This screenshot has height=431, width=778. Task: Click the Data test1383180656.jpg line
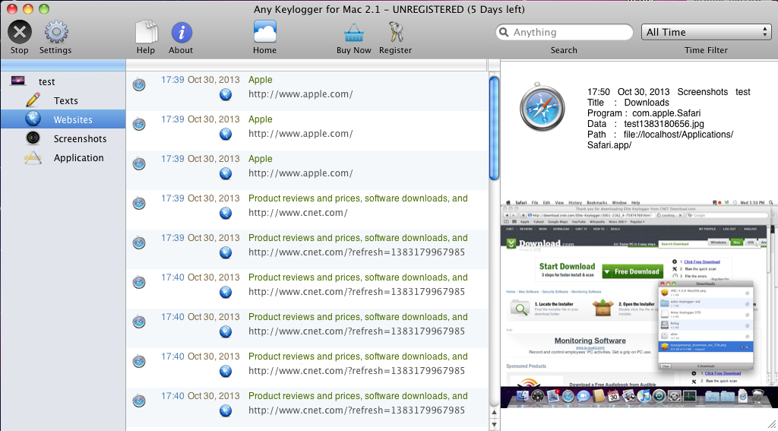click(646, 124)
